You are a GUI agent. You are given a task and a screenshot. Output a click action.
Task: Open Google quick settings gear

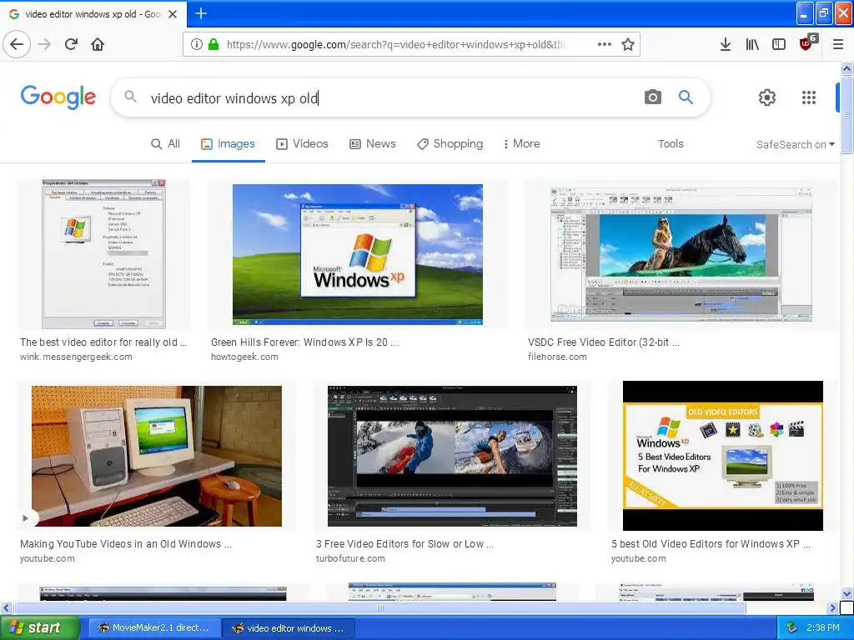pyautogui.click(x=767, y=97)
